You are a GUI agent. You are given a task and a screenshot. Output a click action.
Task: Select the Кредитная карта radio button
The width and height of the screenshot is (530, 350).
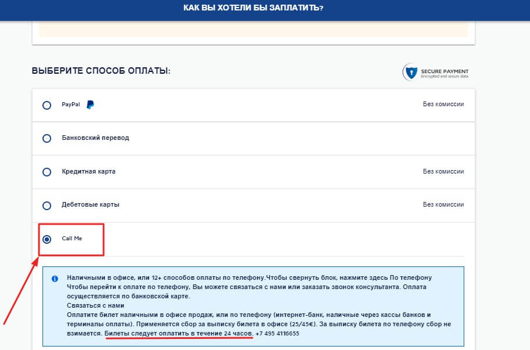click(x=47, y=172)
